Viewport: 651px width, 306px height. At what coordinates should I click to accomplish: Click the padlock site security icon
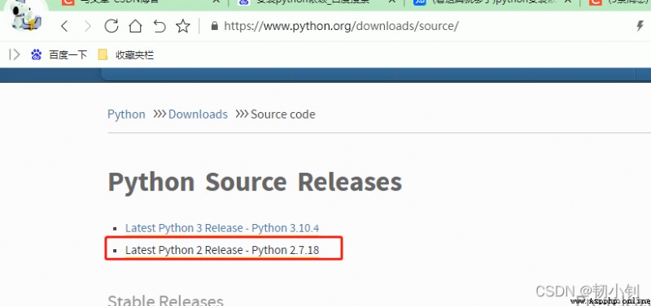coord(214,26)
